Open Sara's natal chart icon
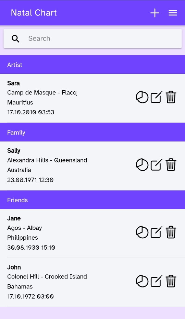Viewport: 185px width, 319px height. coord(142,97)
